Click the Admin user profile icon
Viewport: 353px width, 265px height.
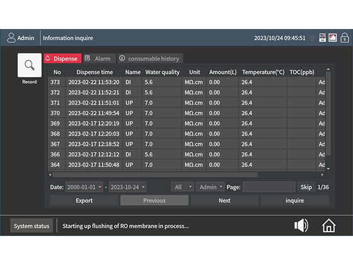tap(11, 38)
